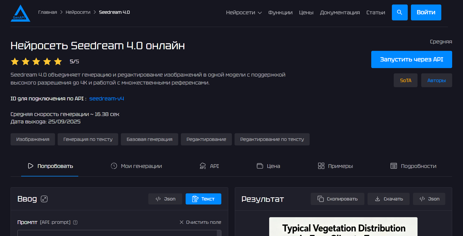Screen dimensions: 463x236
Task: Click the fourth rating star
Action: [x=47, y=61]
